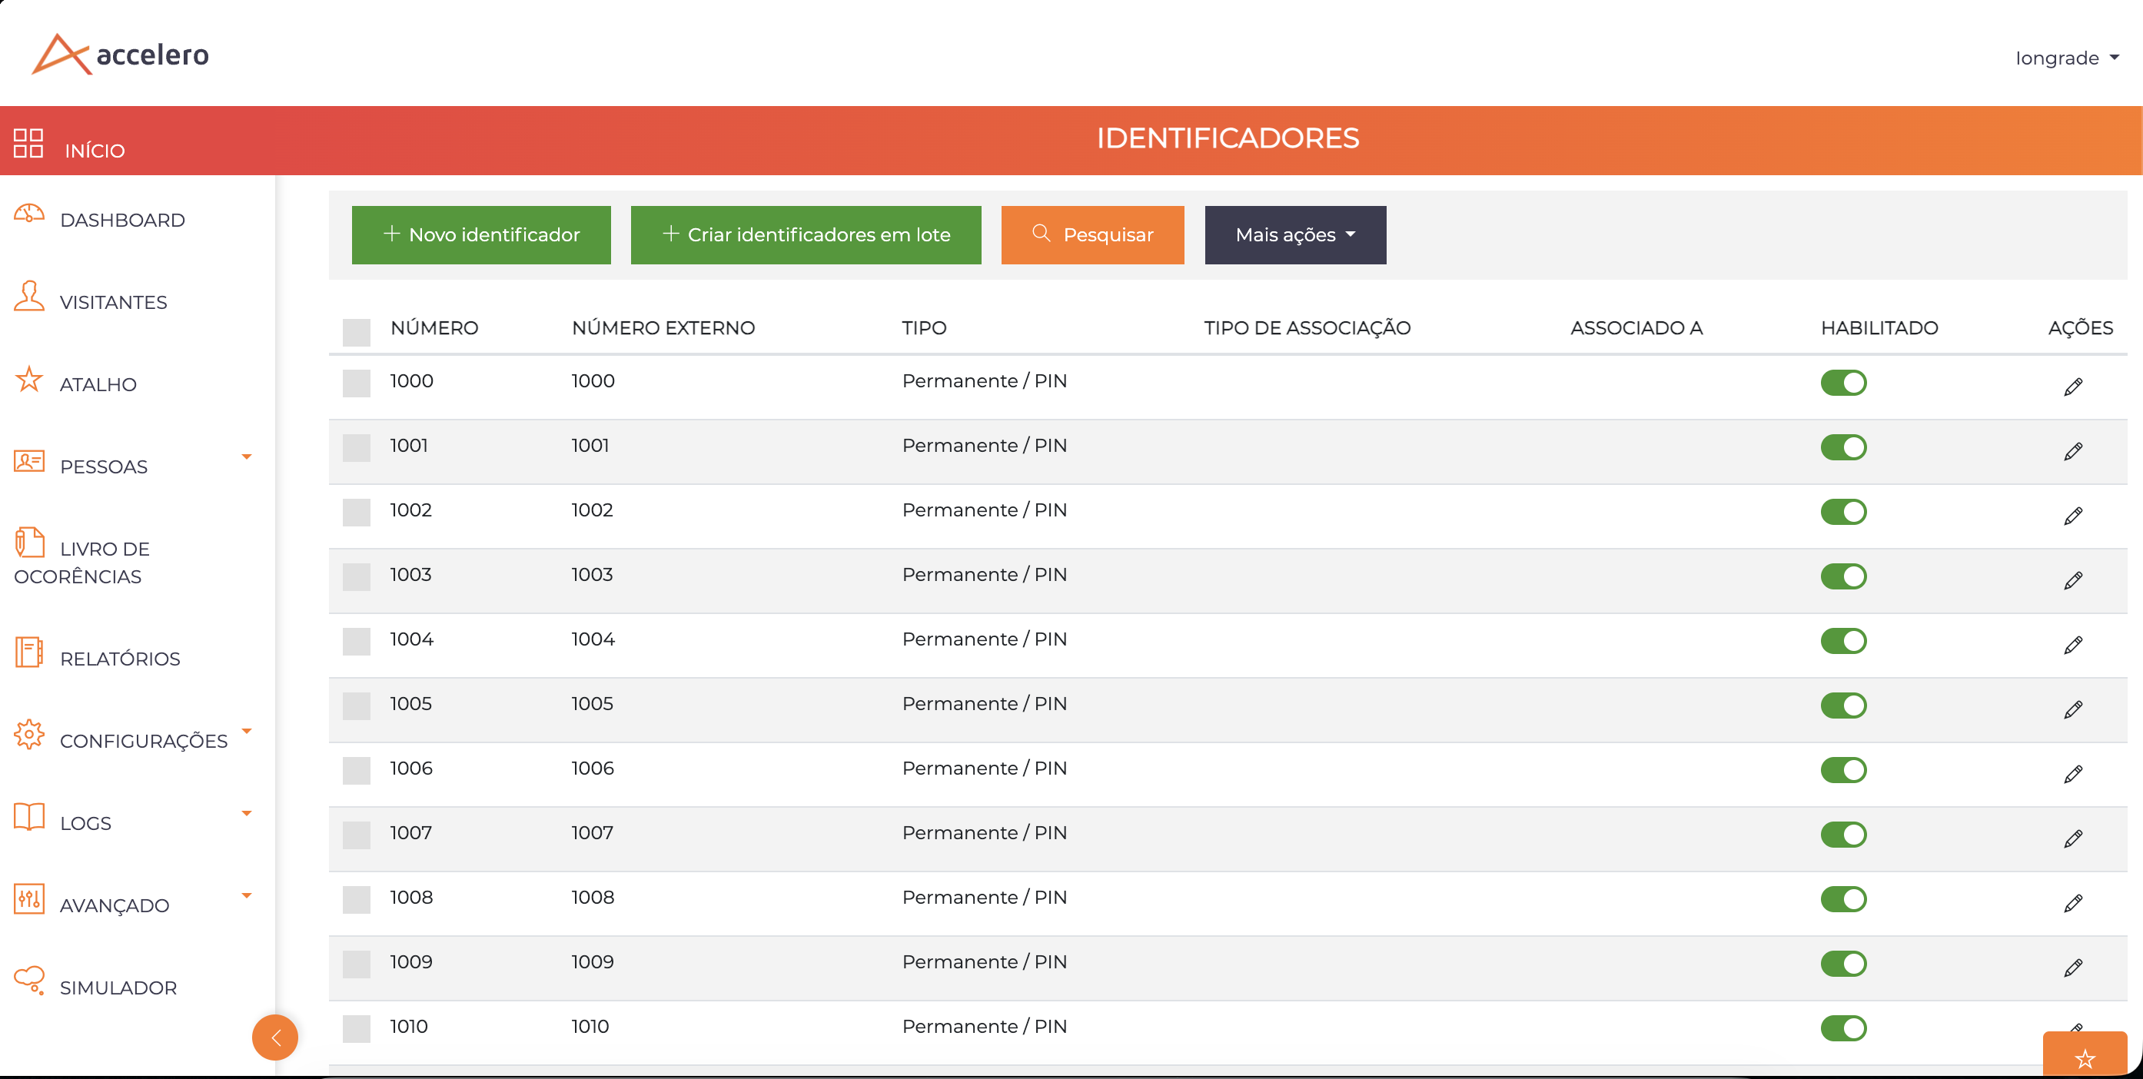Open the Mais ações dropdown
This screenshot has width=2143, height=1079.
[1294, 234]
